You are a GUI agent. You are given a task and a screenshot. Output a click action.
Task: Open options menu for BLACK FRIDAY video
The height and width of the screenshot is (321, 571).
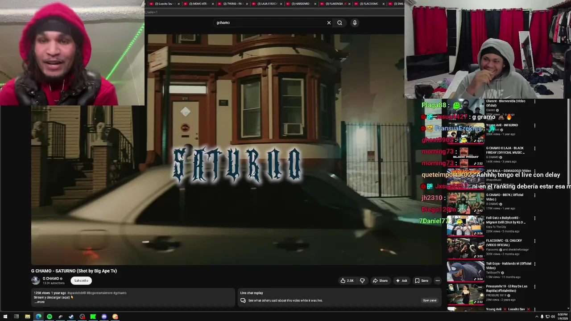click(535, 148)
